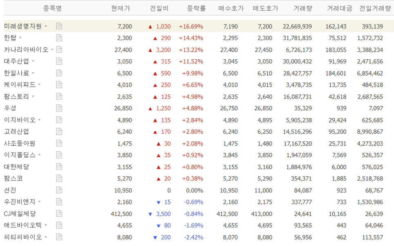Open the 선진 stock link

[x=10, y=190]
